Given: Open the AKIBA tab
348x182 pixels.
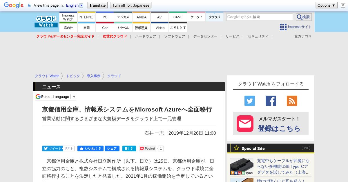Looking at the screenshot, I should (142, 17).
